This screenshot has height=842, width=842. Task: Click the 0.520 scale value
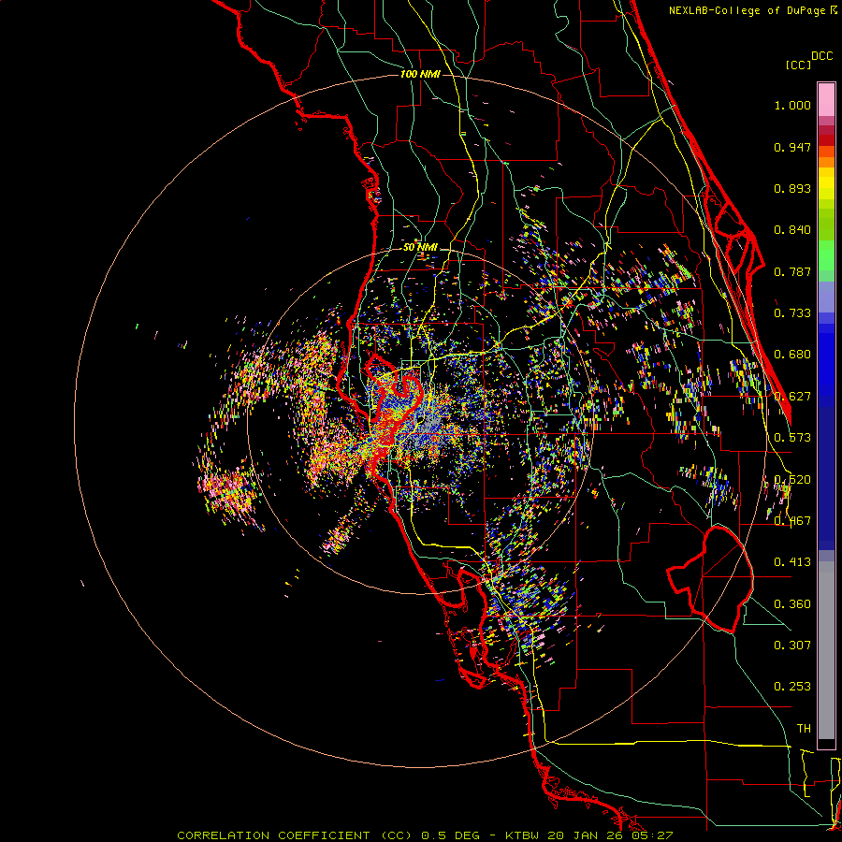pyautogui.click(x=792, y=480)
